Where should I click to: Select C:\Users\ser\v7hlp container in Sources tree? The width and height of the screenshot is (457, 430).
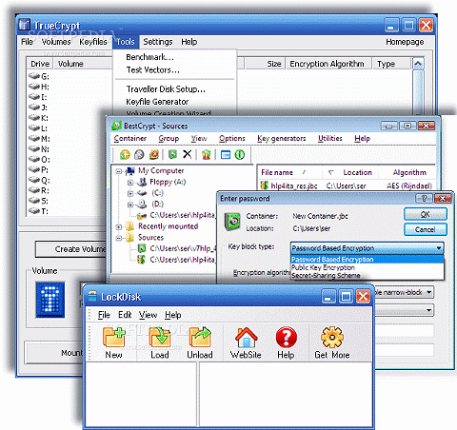(x=183, y=248)
